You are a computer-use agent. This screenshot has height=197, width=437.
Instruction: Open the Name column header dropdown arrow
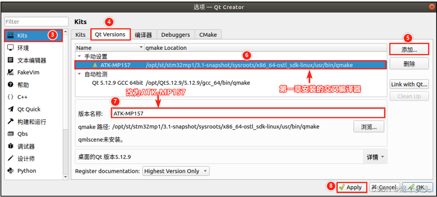click(x=141, y=48)
